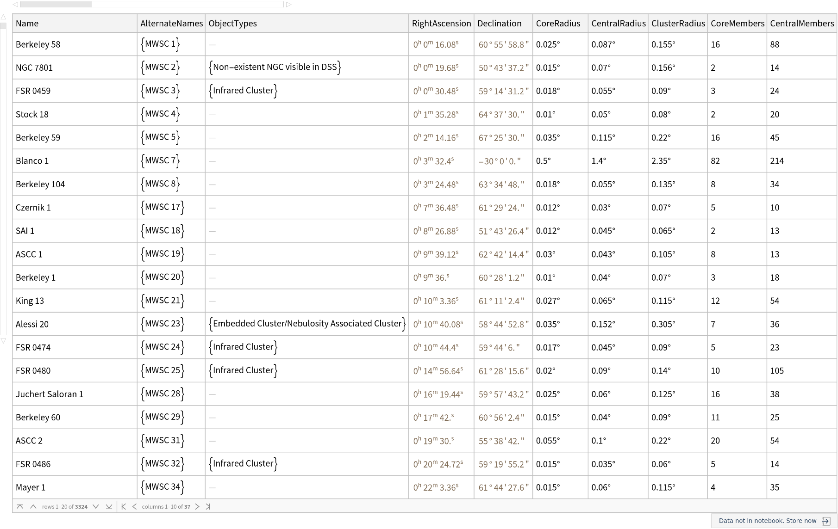This screenshot has width=838, height=529.
Task: Click the ObjectTypes column header
Action: (x=232, y=24)
